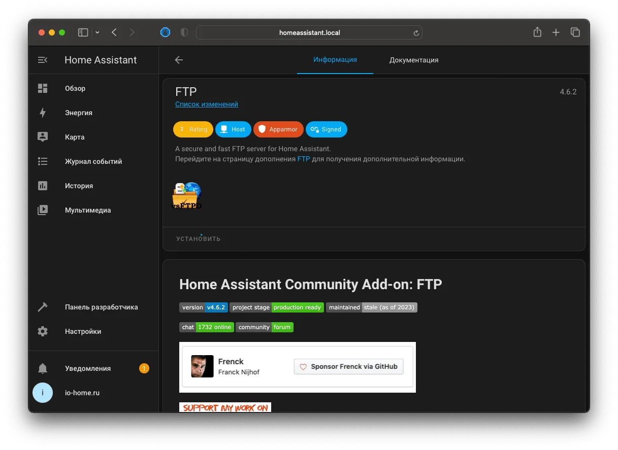Go back in Safari history

click(x=114, y=32)
